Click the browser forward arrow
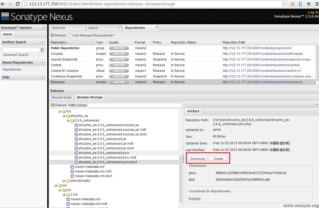The image size is (319, 208). 10,4
